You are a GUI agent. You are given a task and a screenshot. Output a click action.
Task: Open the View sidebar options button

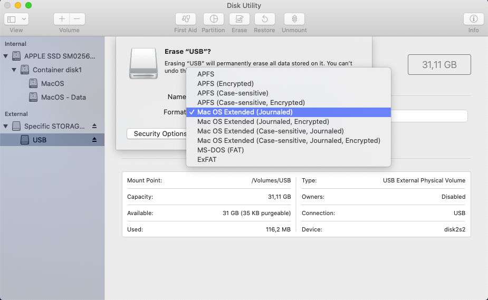click(x=16, y=20)
